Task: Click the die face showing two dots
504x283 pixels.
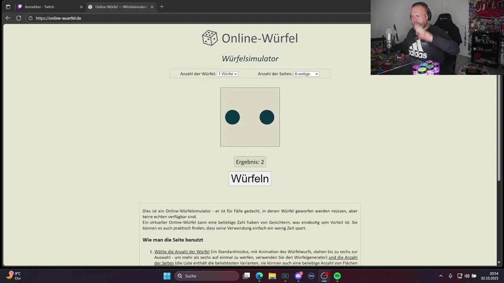Action: pos(250,117)
